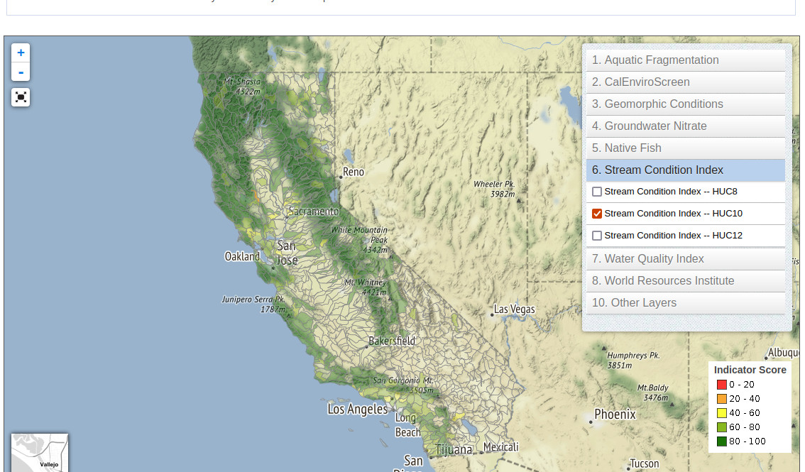This screenshot has width=805, height=472.
Task: Uncheck Stream Condition Index HUC10 layer
Action: tap(597, 214)
